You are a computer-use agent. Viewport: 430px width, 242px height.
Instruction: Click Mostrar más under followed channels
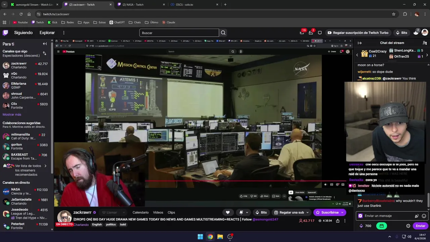pos(12,115)
